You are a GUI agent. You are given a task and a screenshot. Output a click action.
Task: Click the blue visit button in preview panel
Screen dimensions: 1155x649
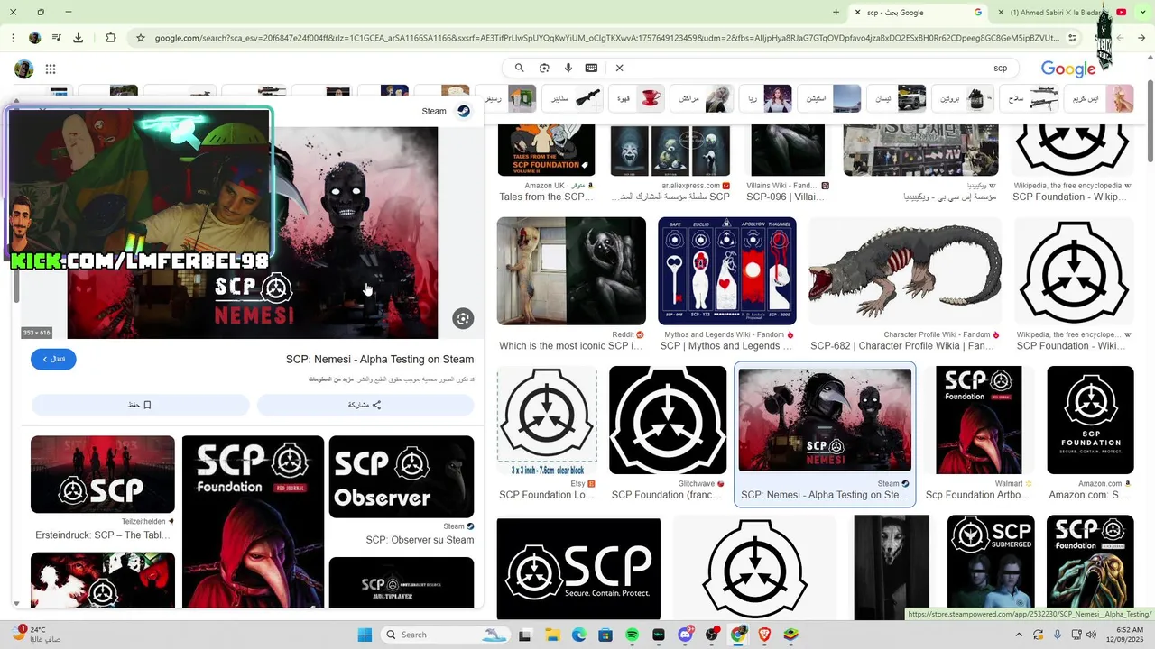click(53, 359)
